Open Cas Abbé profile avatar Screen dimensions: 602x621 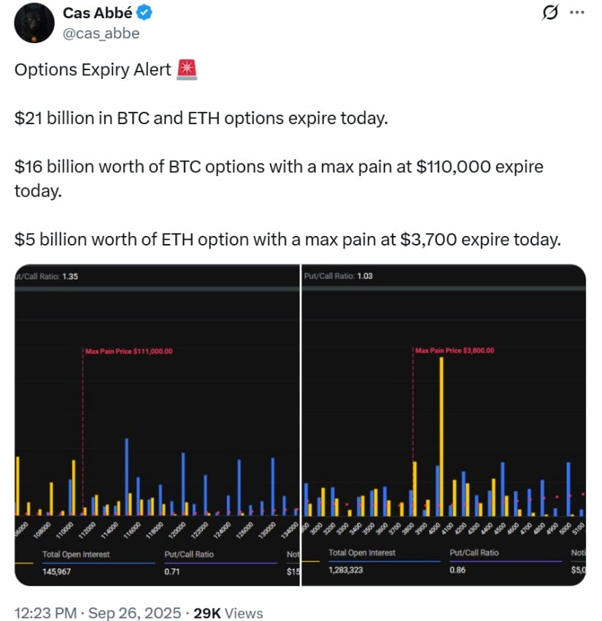tap(34, 23)
